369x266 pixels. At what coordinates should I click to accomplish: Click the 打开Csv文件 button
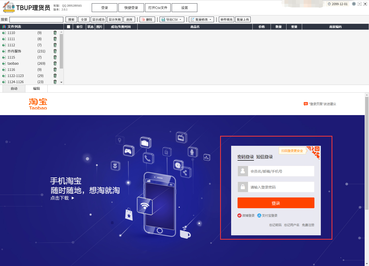[x=158, y=8]
